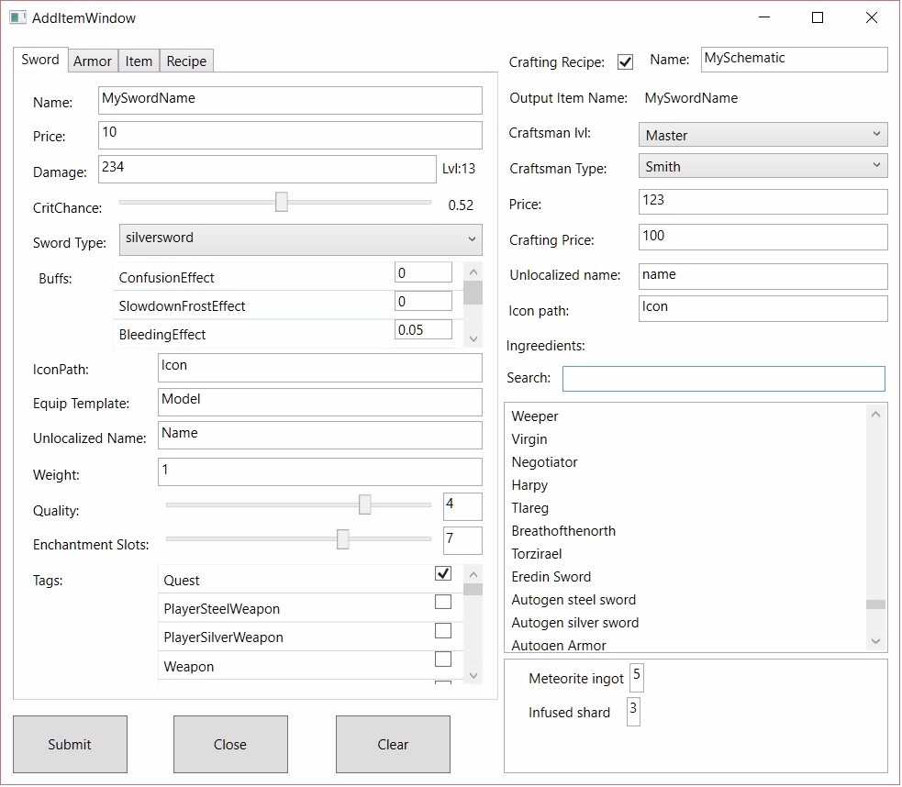The width and height of the screenshot is (902, 787).
Task: Click the recipe Name field MySchematic
Action: [795, 60]
